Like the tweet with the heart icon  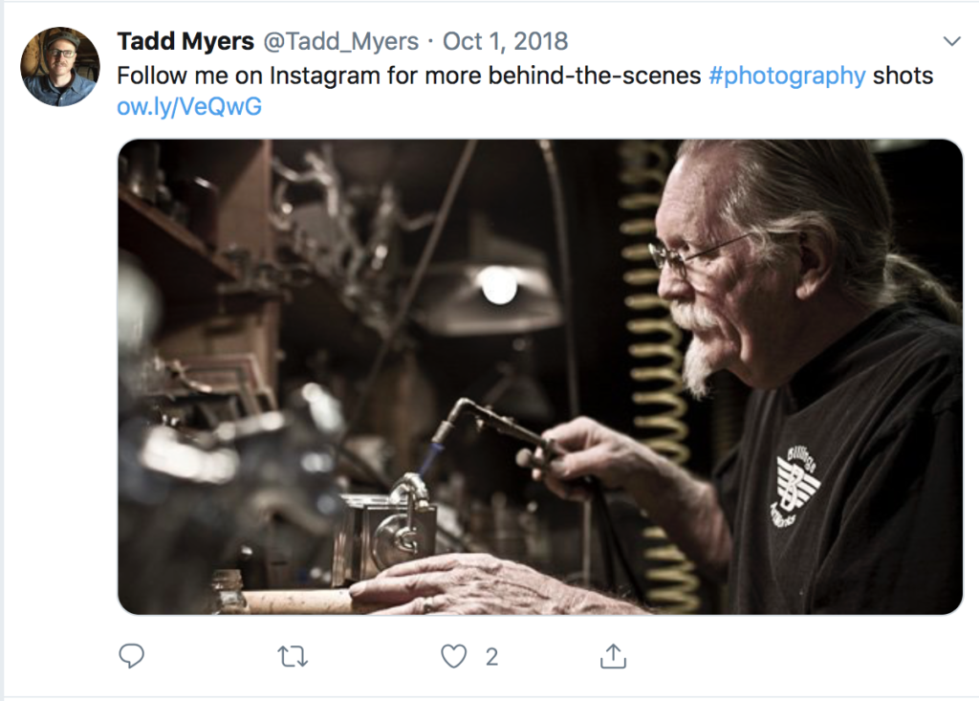(x=453, y=656)
